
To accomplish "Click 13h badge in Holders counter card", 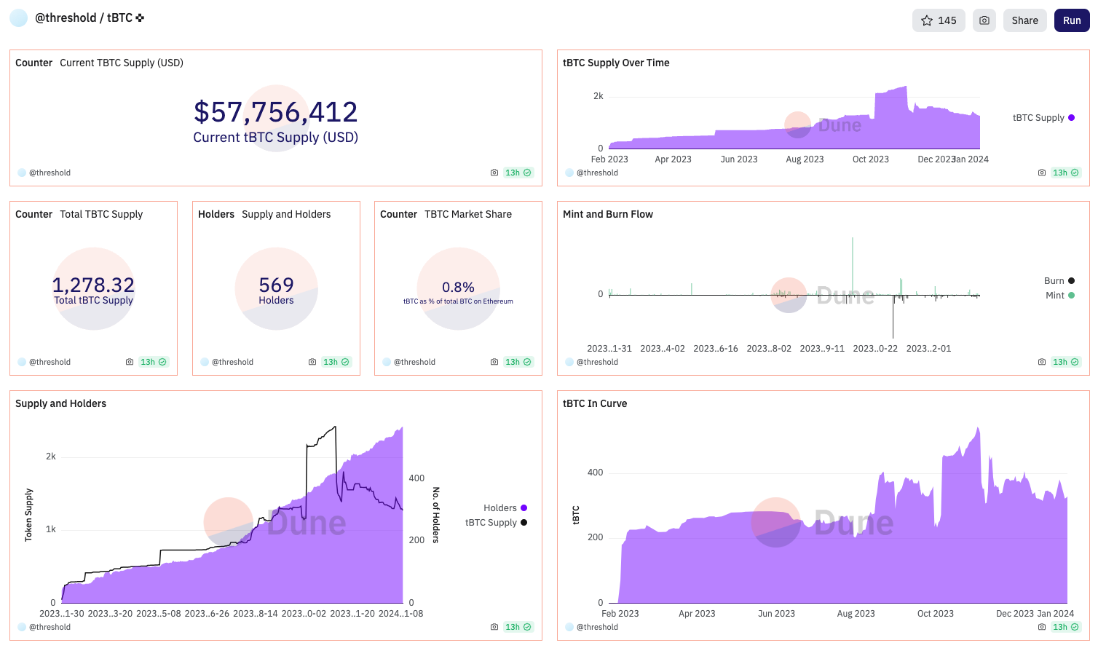I will tap(336, 362).
